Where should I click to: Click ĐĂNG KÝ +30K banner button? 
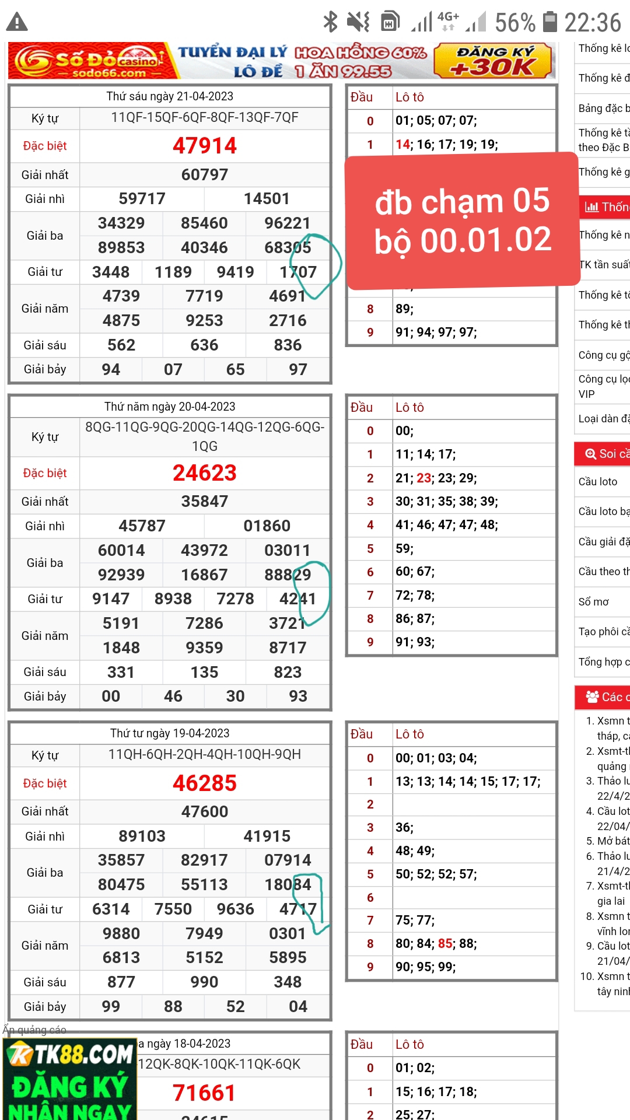coord(494,60)
